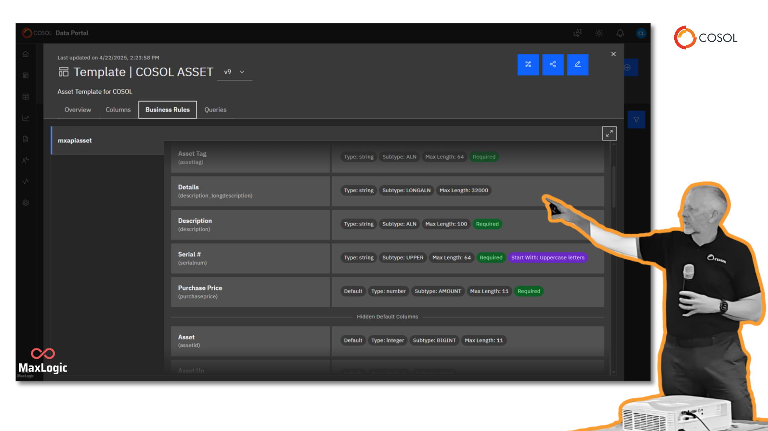The width and height of the screenshot is (768, 431).
Task: Open the table grid icon in sidebar
Action: point(26,97)
